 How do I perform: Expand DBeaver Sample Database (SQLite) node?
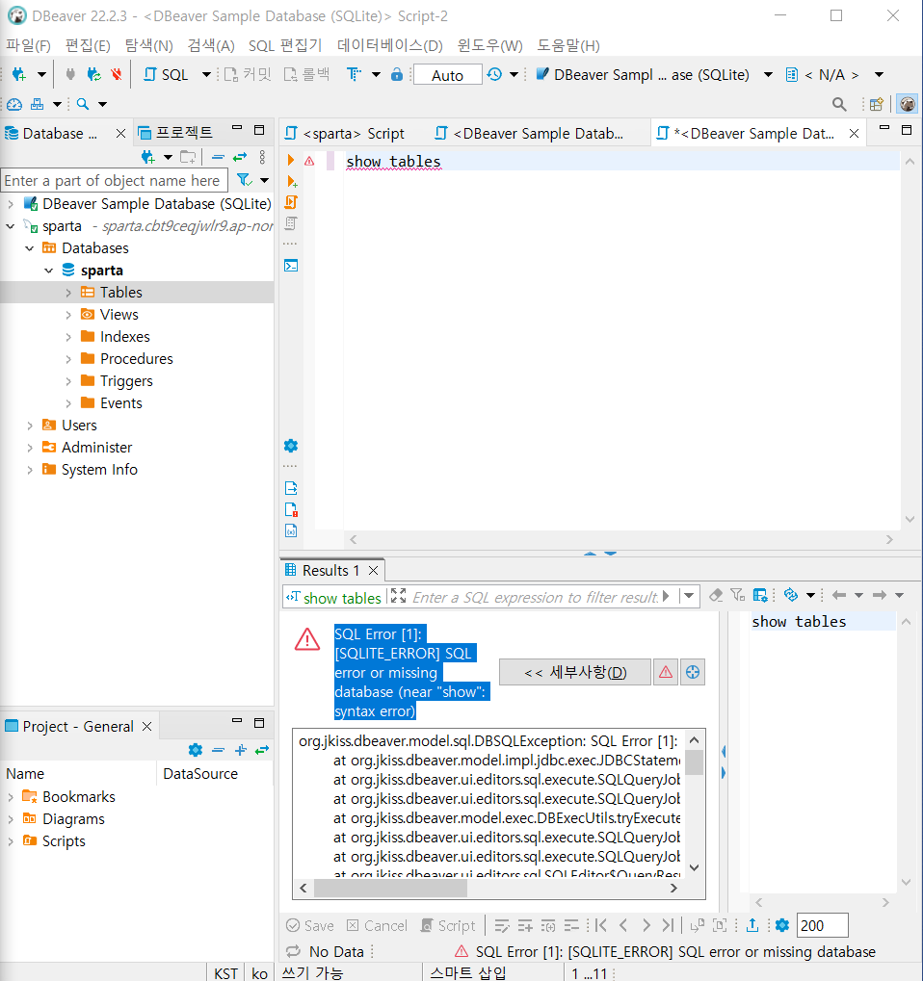[x=11, y=204]
